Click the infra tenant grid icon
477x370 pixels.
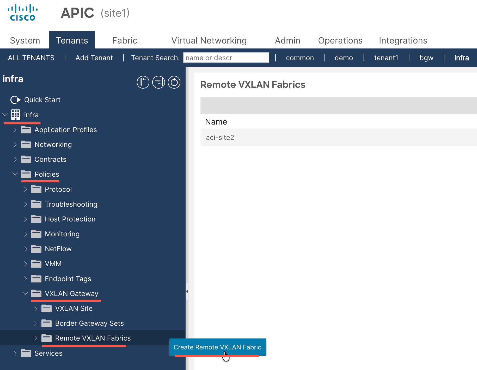16,115
